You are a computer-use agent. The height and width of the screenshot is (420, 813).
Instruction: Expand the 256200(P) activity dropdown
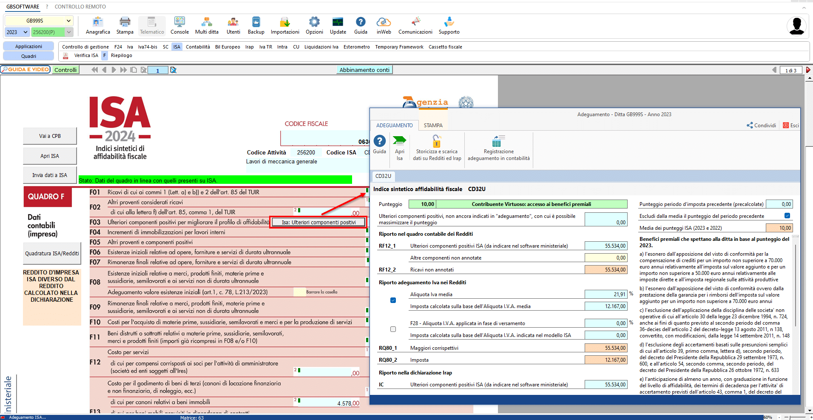tap(68, 32)
